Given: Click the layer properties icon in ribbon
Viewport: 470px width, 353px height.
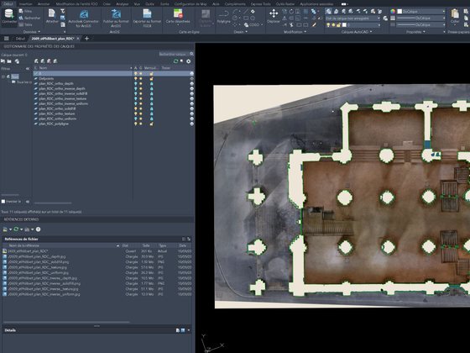Looking at the screenshot, I should [328, 12].
